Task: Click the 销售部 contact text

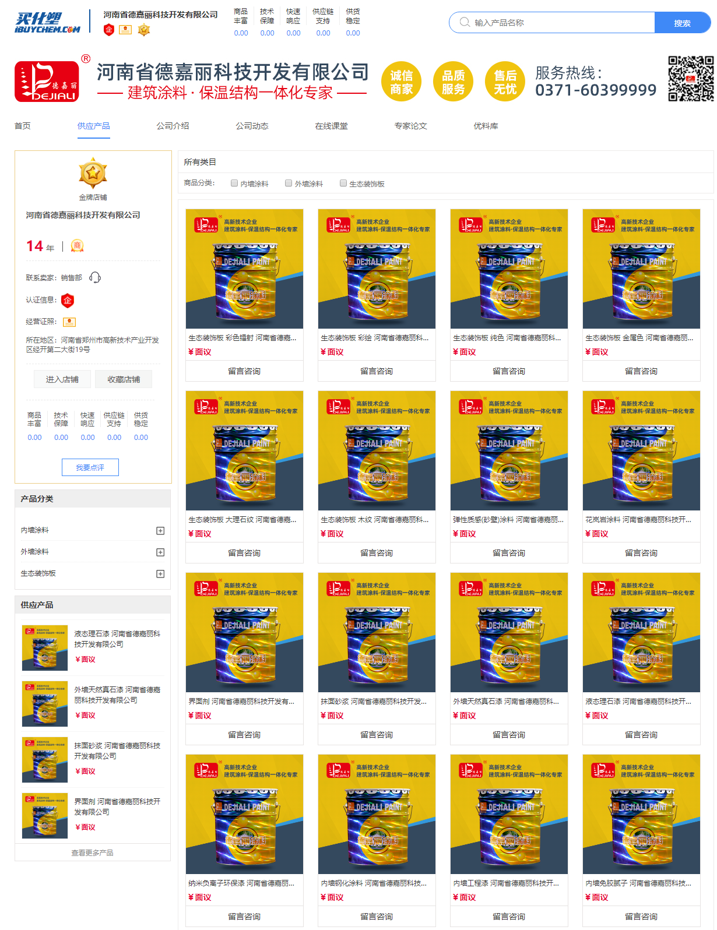Action: 72,278
